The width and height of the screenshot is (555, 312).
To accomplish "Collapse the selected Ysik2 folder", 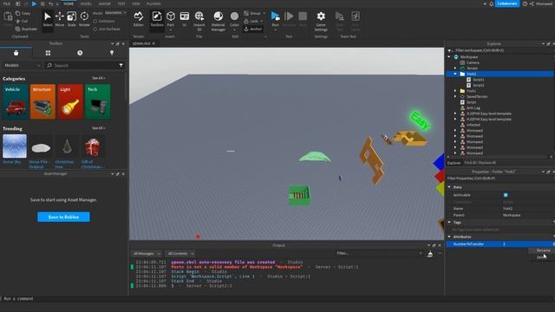I will pos(455,74).
